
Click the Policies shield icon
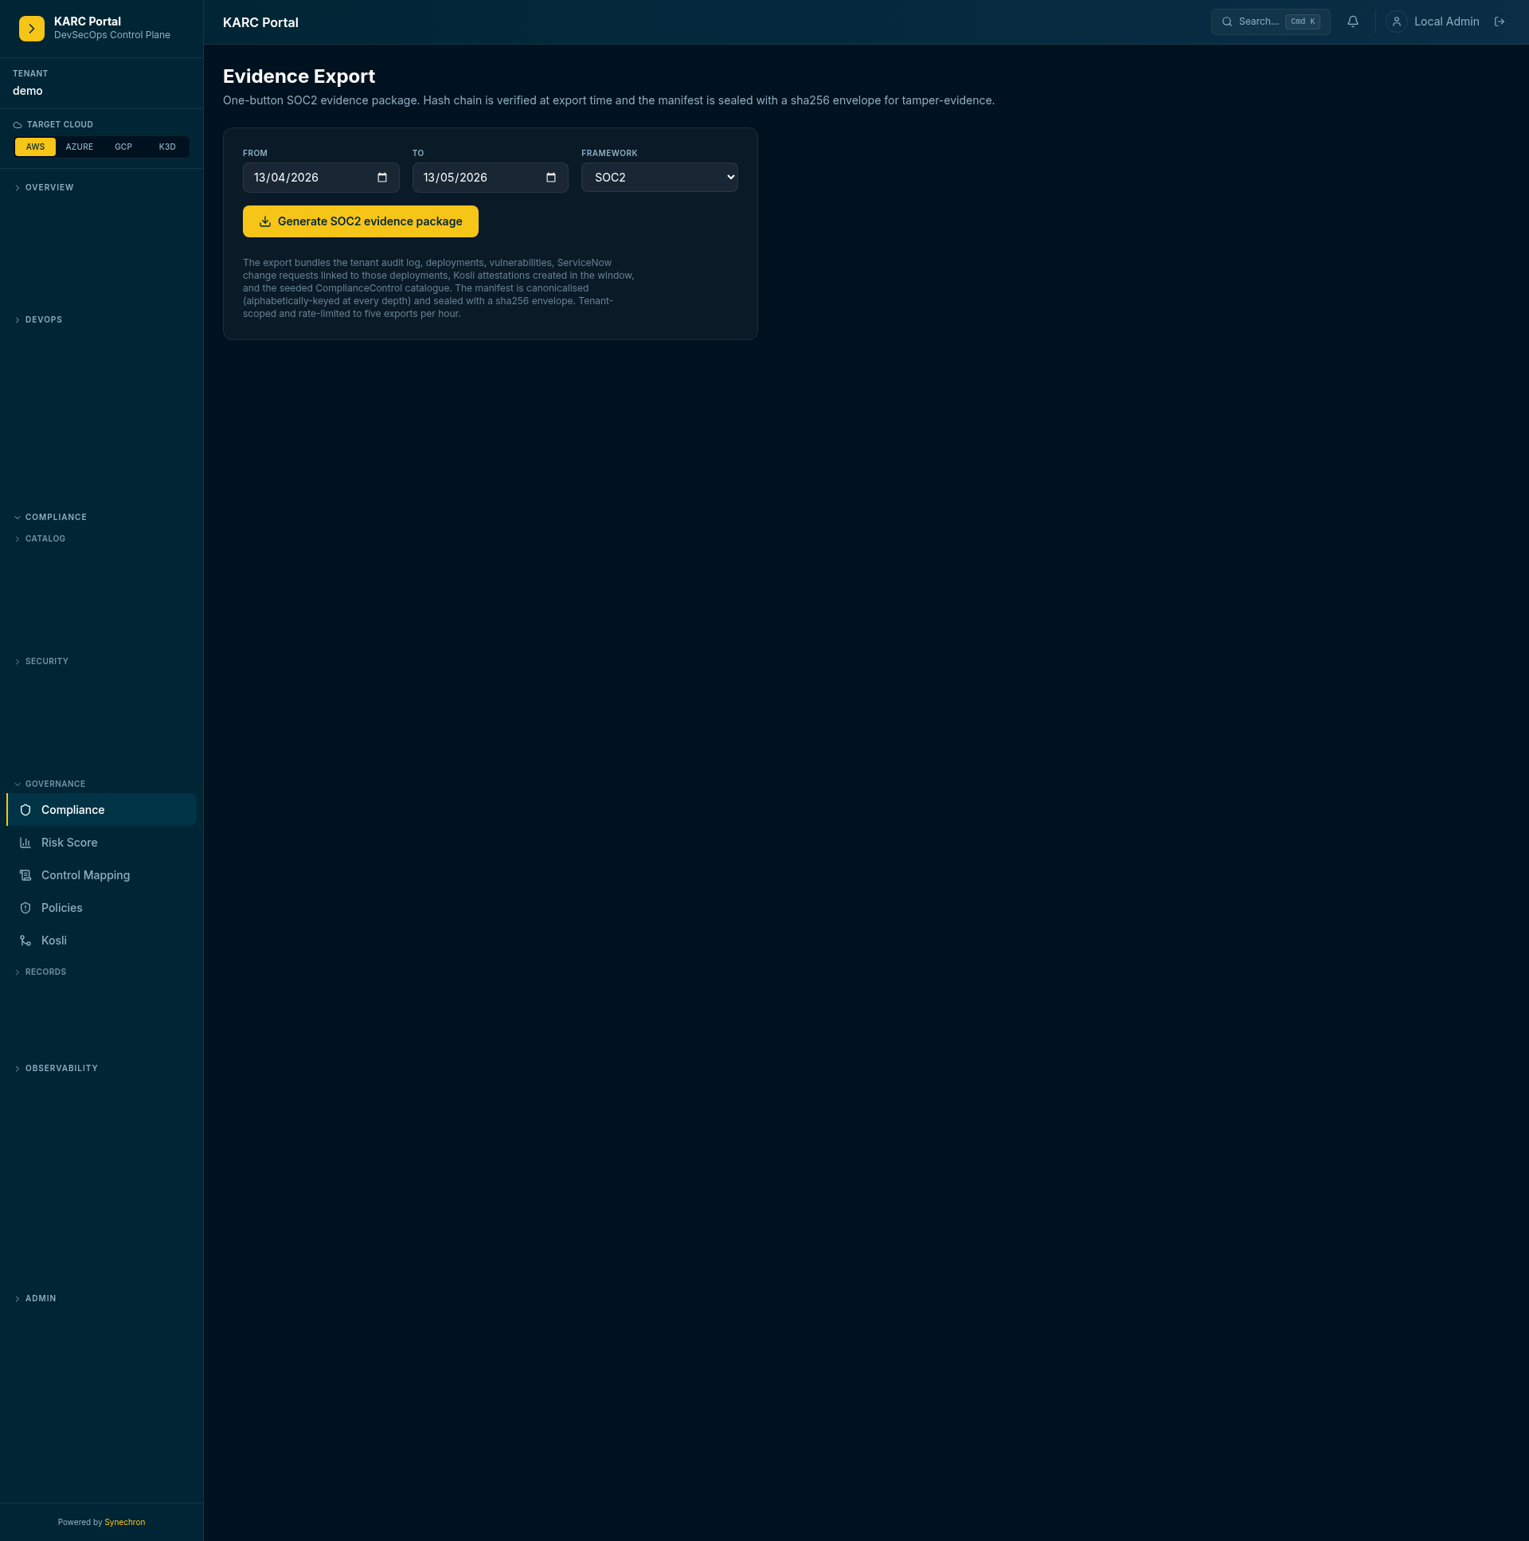pyautogui.click(x=25, y=908)
